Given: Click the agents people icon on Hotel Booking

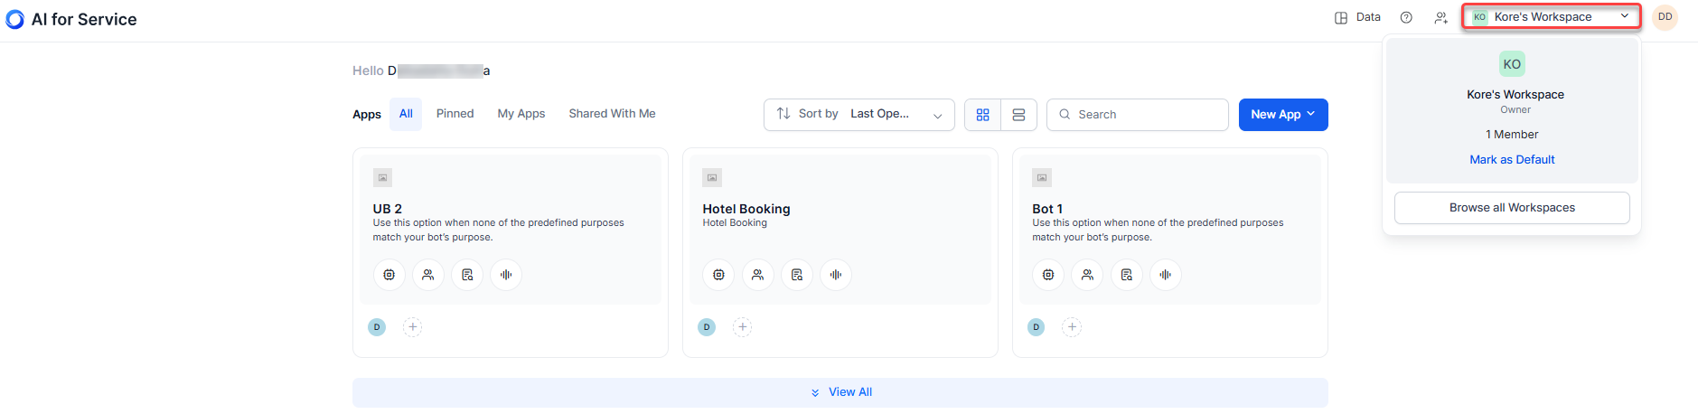Looking at the screenshot, I should 757,275.
